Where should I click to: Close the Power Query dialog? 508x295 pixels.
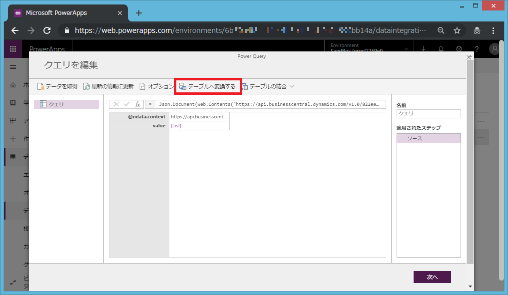[469, 57]
